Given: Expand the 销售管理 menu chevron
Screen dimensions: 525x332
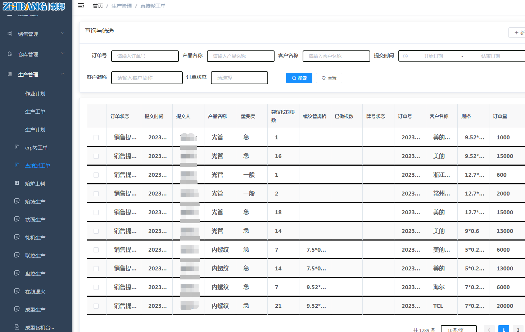Looking at the screenshot, I should point(63,33).
